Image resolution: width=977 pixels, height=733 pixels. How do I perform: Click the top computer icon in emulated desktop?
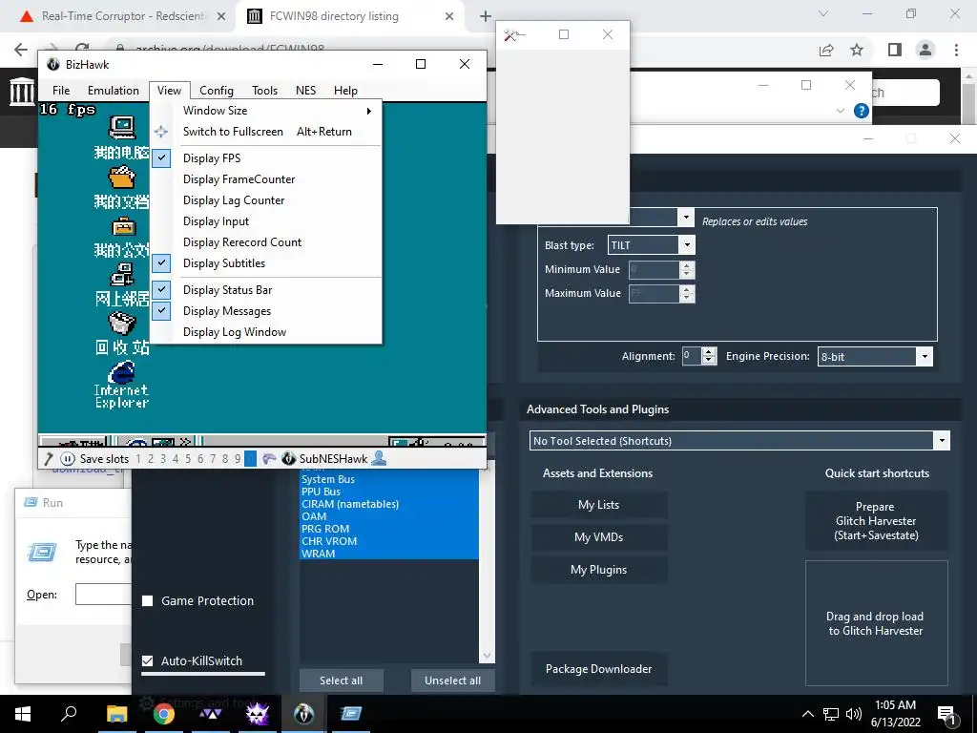point(121,129)
